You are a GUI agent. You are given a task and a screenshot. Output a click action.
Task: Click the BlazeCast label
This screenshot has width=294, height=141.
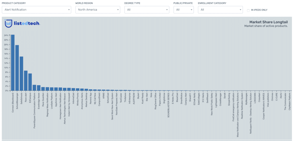click(177, 98)
